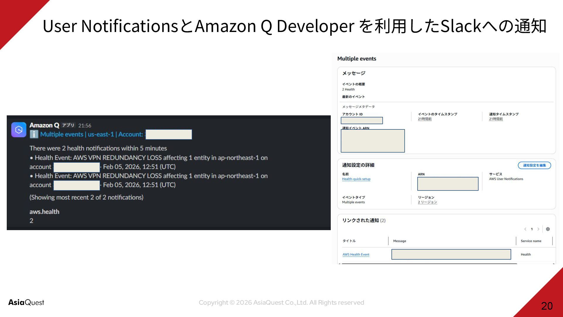Click notification timestamp 21時間前
The height and width of the screenshot is (317, 563).
tap(496, 119)
